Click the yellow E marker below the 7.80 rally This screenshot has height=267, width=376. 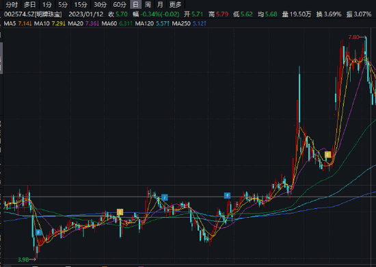click(327, 155)
